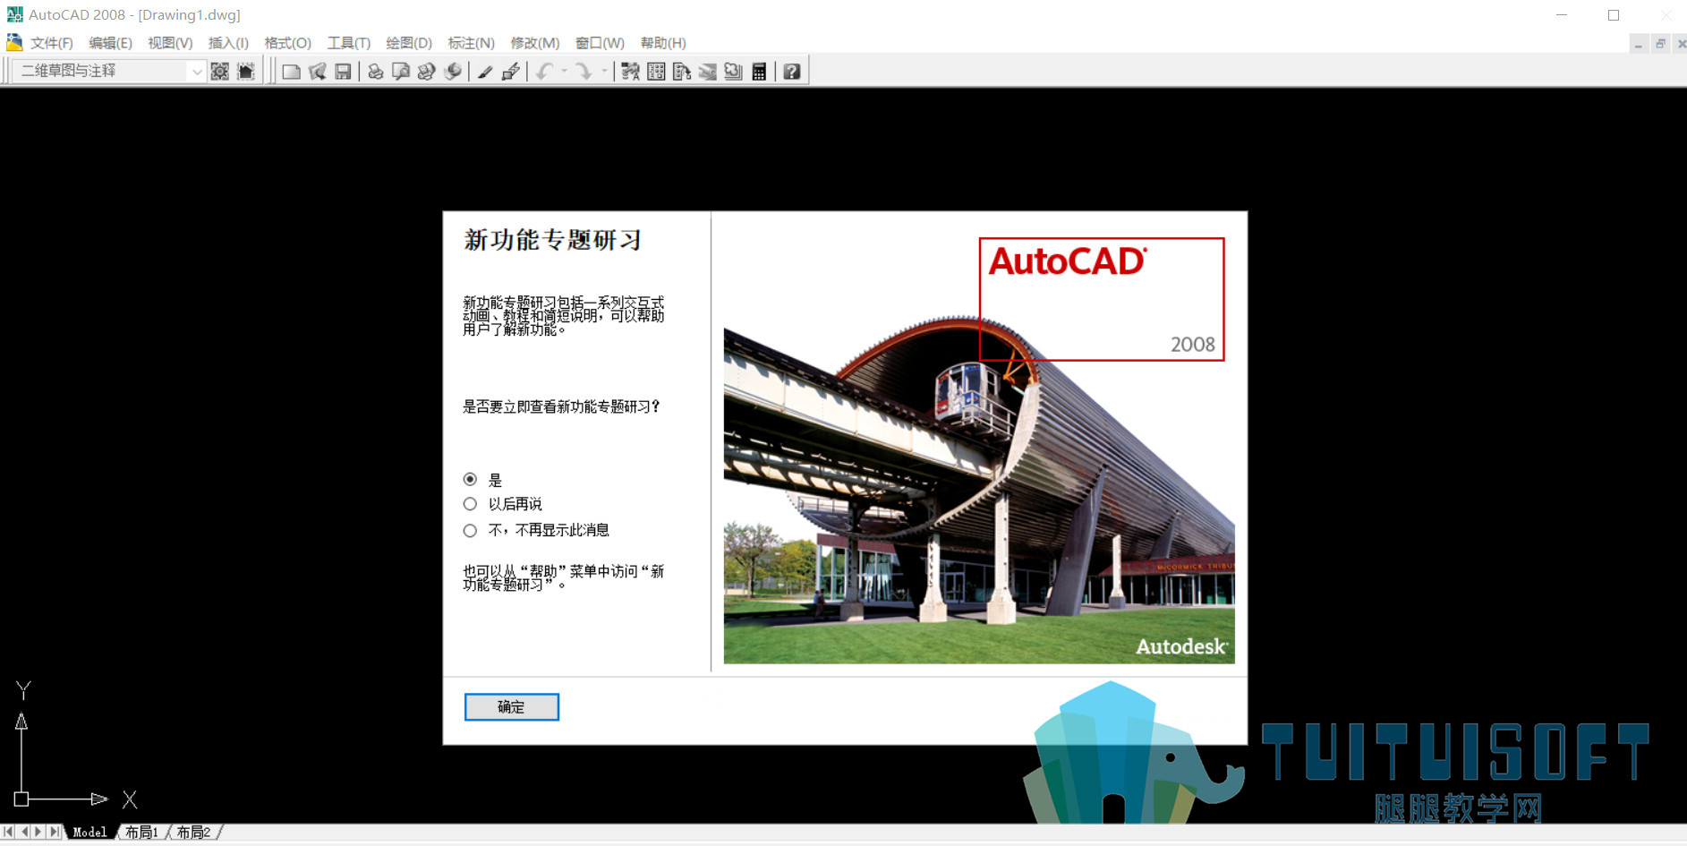Open the 文件(F) menu

click(x=52, y=43)
